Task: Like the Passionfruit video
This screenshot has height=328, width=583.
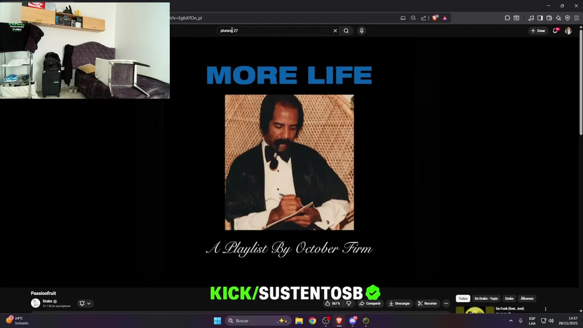Action: pos(333,303)
